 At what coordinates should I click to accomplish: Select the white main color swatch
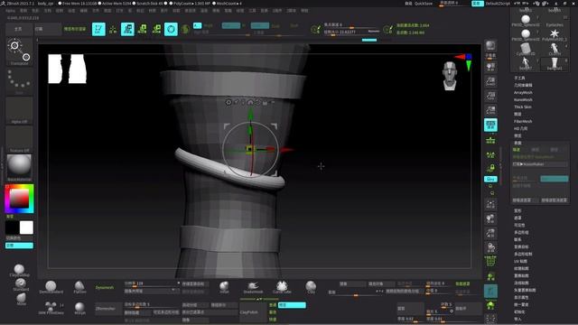[26, 227]
